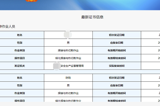
Task: Click the empty 实际复审时间 value cell
Action: pos(150,66)
